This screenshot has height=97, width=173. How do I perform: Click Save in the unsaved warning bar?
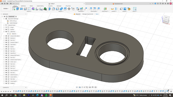coord(97,14)
